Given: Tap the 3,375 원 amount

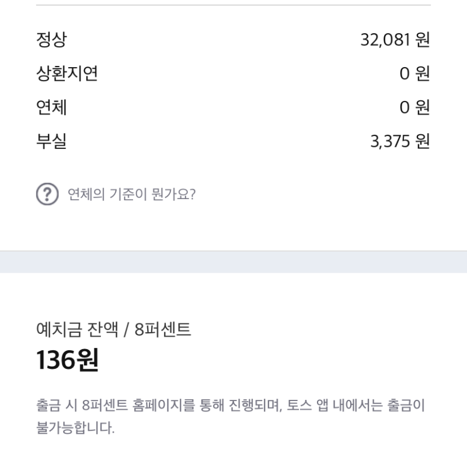Looking at the screenshot, I should (400, 141).
